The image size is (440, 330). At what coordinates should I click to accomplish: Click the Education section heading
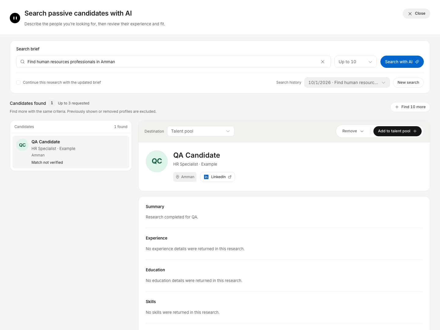coord(155,270)
